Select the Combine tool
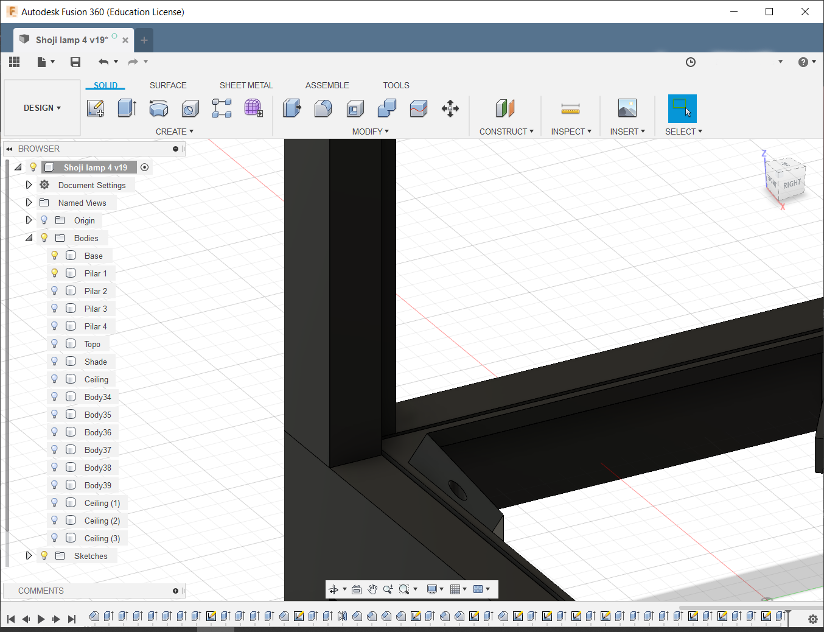The height and width of the screenshot is (632, 824). [x=387, y=108]
